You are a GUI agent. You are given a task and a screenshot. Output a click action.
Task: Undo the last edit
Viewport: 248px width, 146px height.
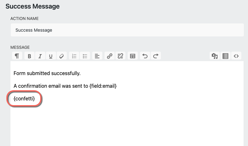[145, 56]
